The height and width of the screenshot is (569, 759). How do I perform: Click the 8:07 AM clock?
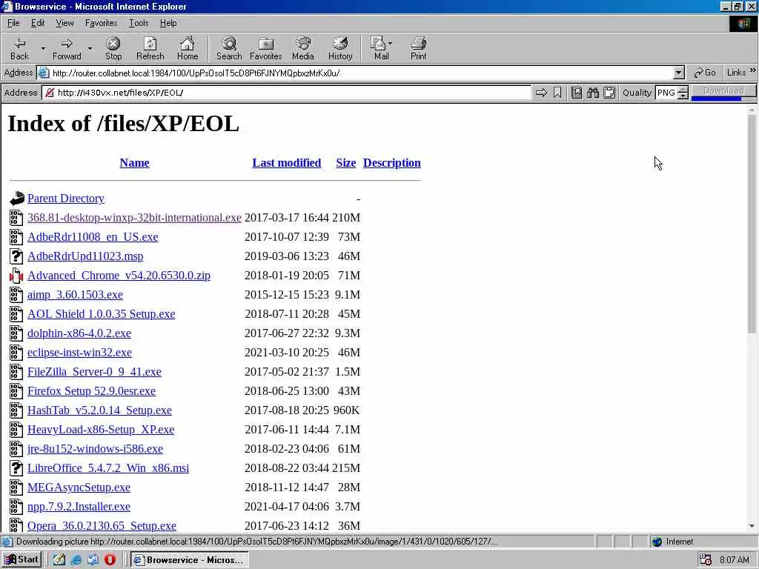click(735, 560)
